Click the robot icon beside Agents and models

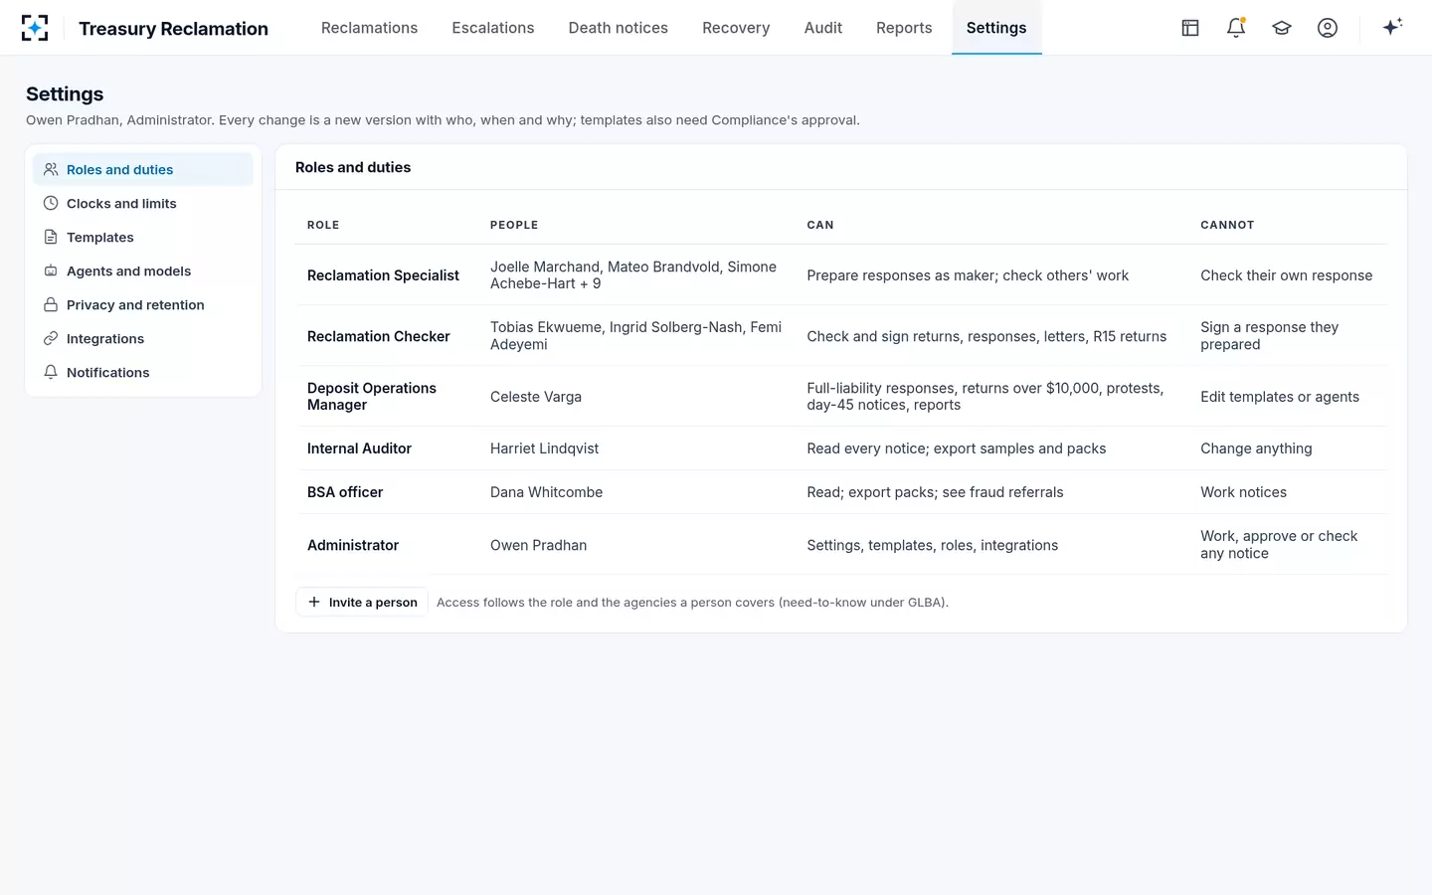[51, 270]
